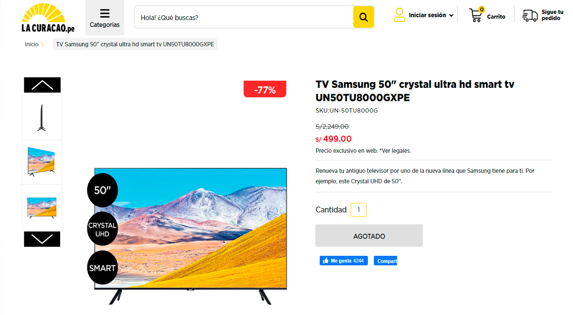Screen dimensions: 573x315
Task: Click the AGOTADO button
Action: pos(369,236)
